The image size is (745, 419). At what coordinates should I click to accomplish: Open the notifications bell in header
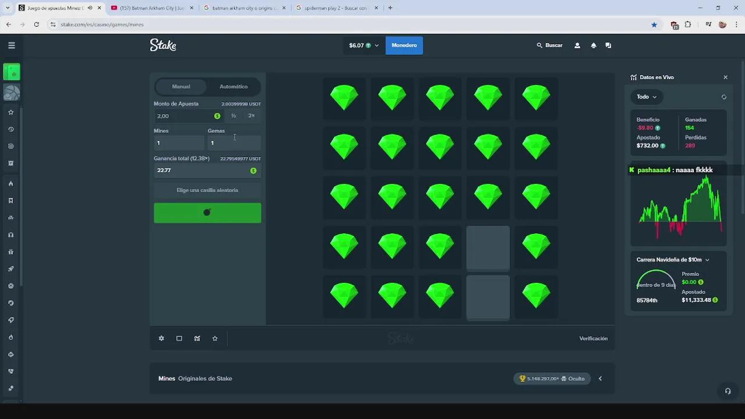pos(593,45)
